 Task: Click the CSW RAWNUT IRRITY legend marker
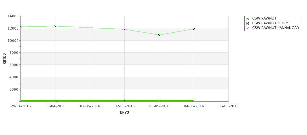(x=247, y=23)
